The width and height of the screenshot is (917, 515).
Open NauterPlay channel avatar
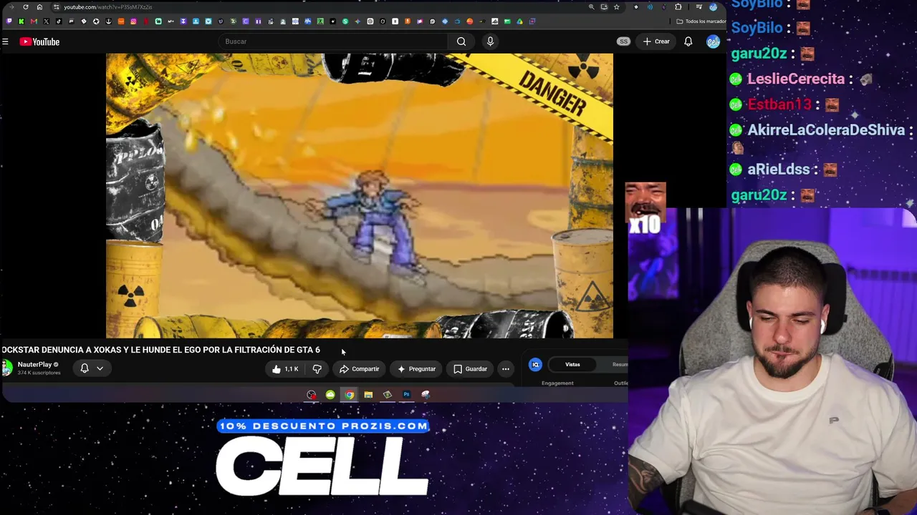point(6,368)
